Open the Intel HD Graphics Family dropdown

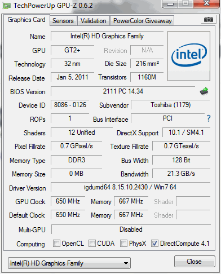pos(69,263)
